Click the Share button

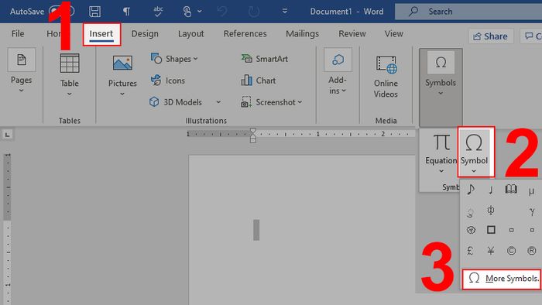click(491, 36)
